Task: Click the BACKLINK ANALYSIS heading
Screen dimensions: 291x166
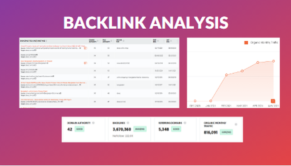Action: [x=145, y=22]
